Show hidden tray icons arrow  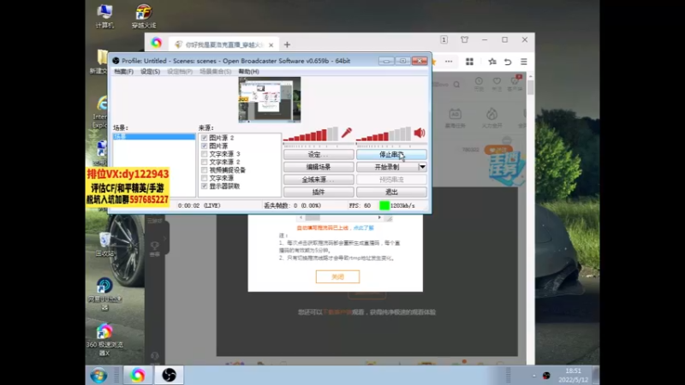[x=533, y=376]
